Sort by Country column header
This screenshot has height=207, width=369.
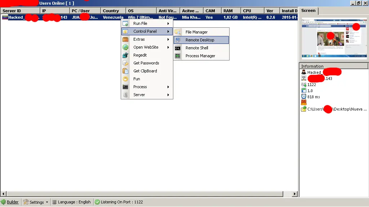113,11
